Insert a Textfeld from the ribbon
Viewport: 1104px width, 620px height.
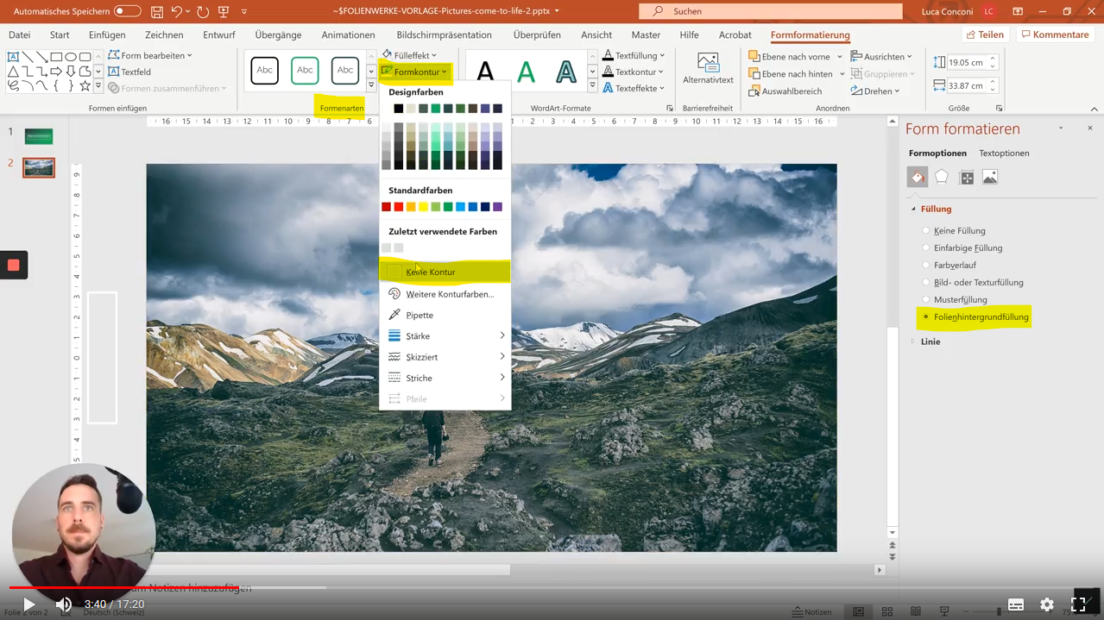129,72
